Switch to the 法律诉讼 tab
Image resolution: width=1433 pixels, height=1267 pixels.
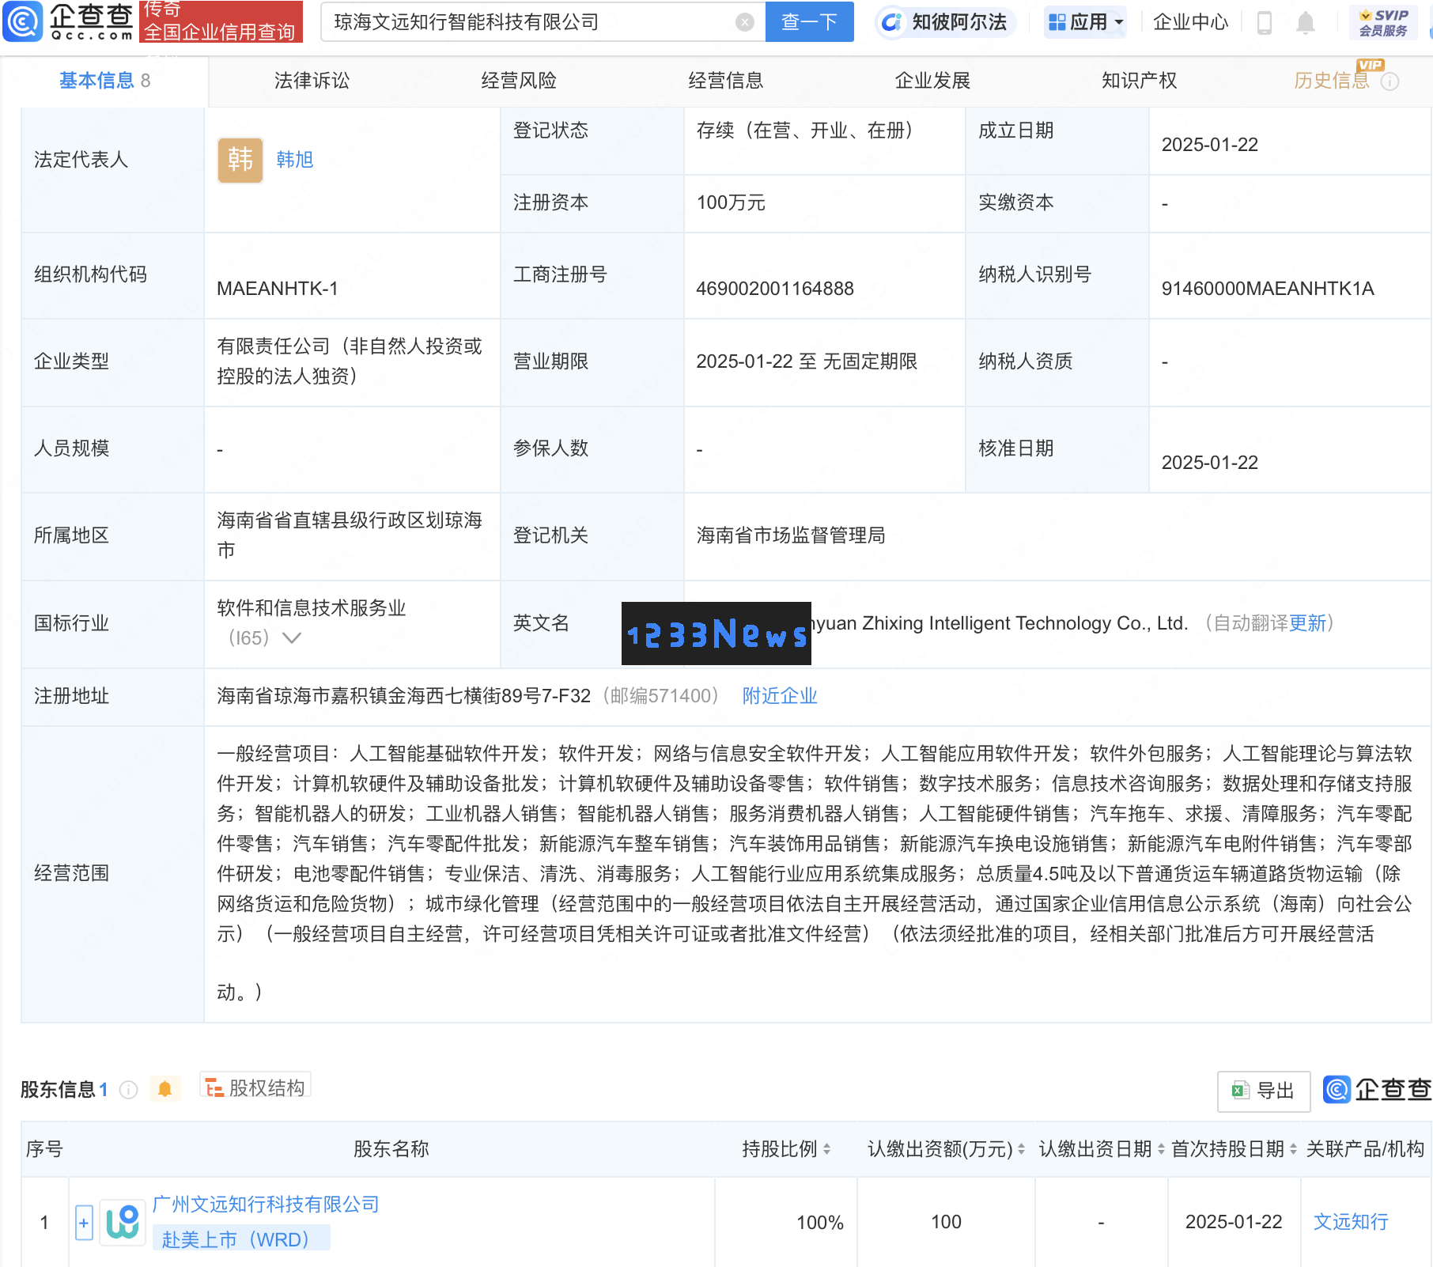tap(311, 80)
